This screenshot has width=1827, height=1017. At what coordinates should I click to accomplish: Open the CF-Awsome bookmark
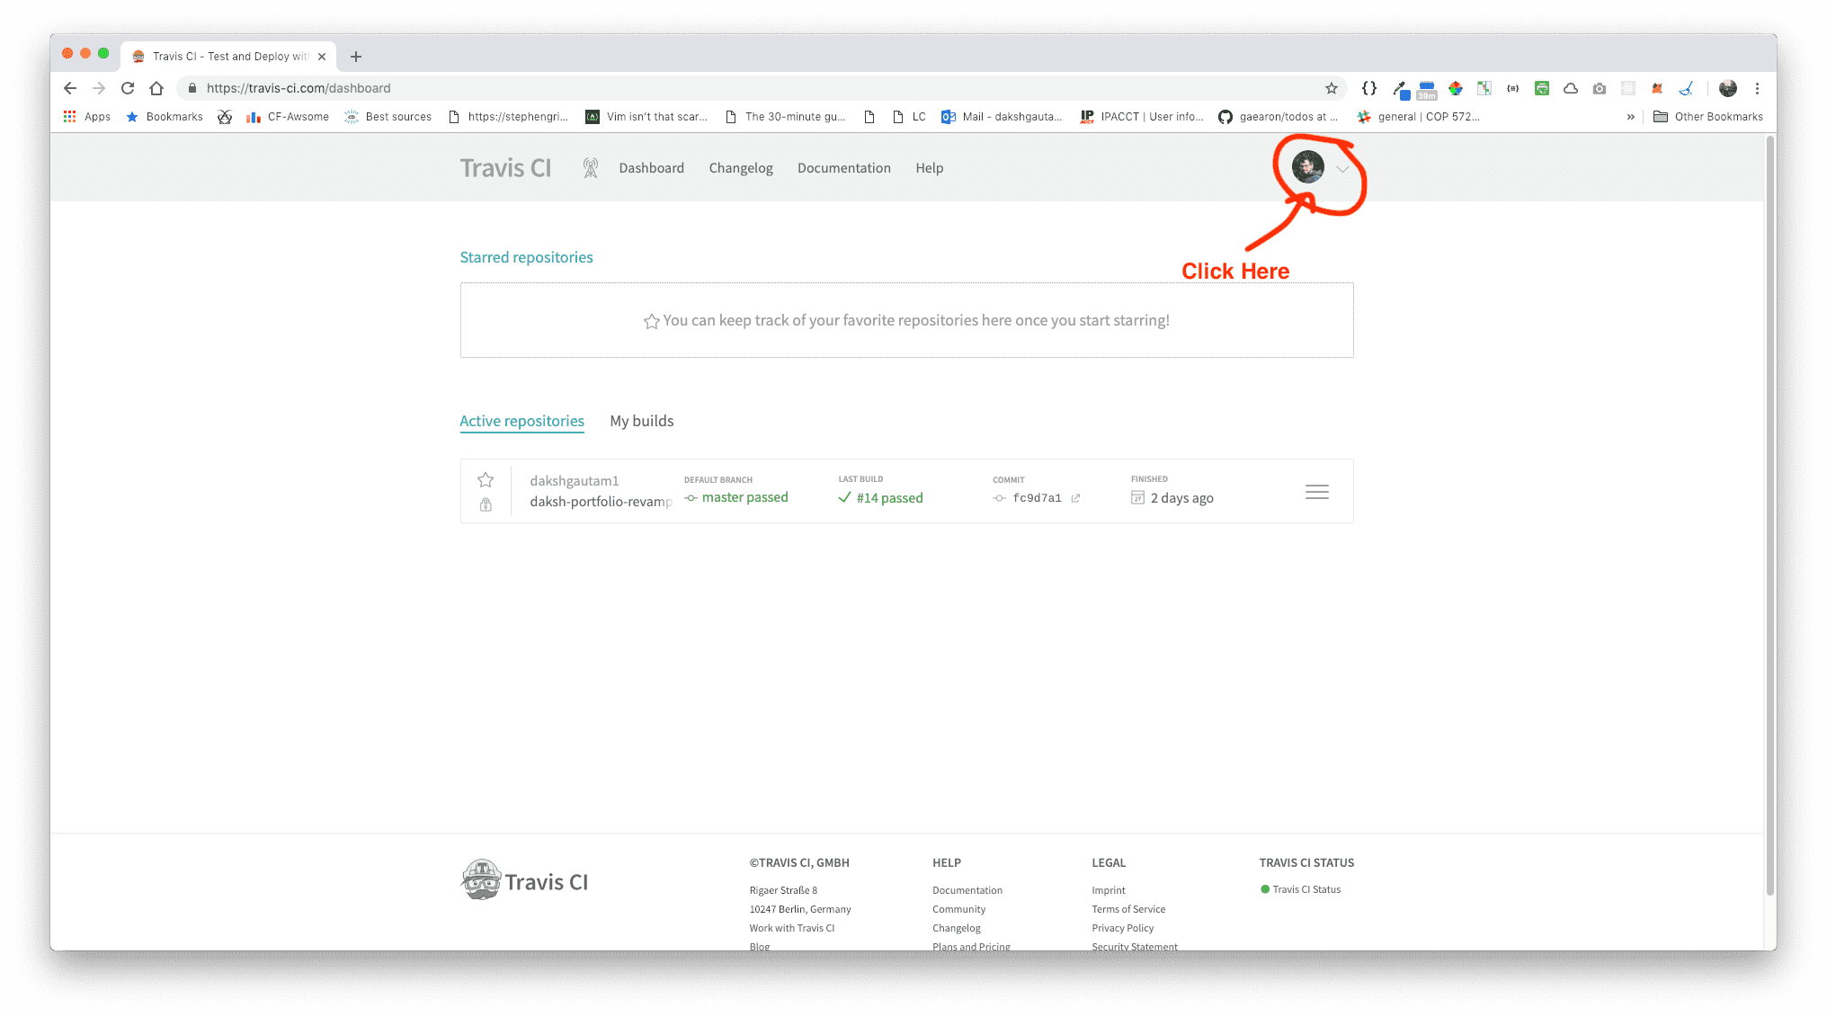[x=288, y=117]
